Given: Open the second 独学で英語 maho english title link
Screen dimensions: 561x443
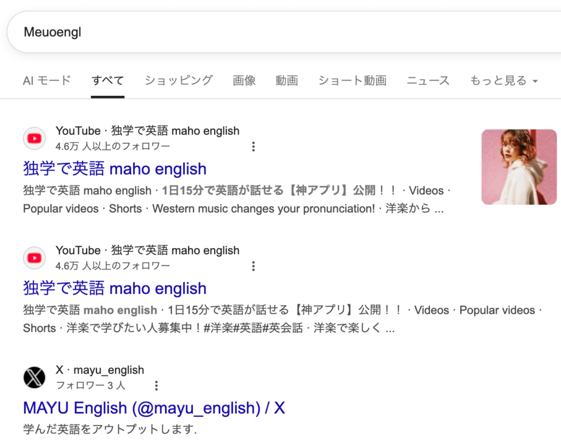Looking at the screenshot, I should 115,288.
